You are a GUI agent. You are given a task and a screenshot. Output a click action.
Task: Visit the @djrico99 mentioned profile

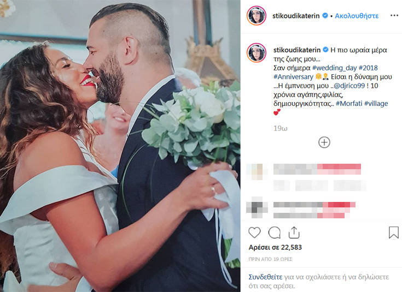[349, 86]
